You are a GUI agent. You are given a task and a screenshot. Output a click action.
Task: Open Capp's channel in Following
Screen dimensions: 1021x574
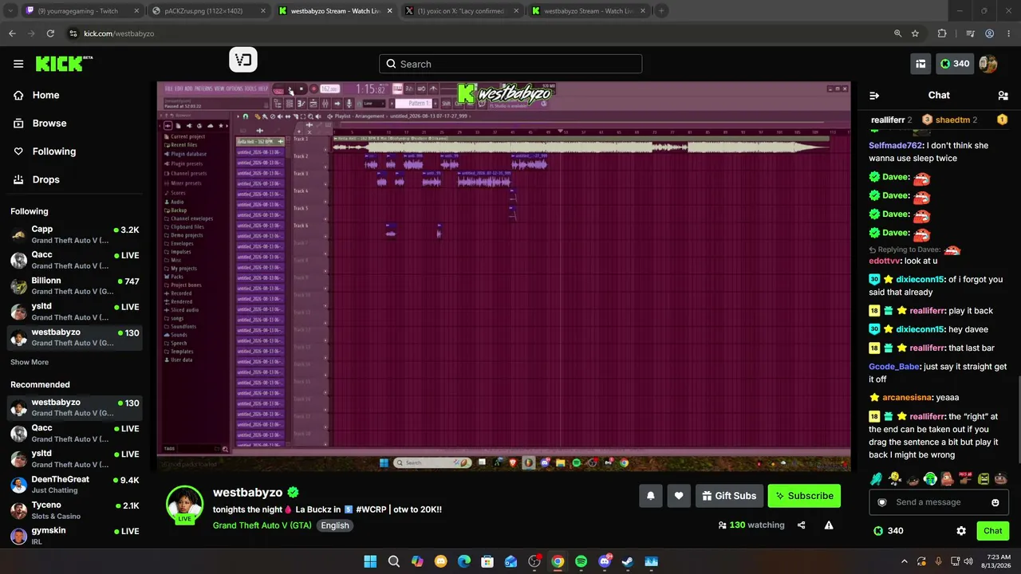75,234
